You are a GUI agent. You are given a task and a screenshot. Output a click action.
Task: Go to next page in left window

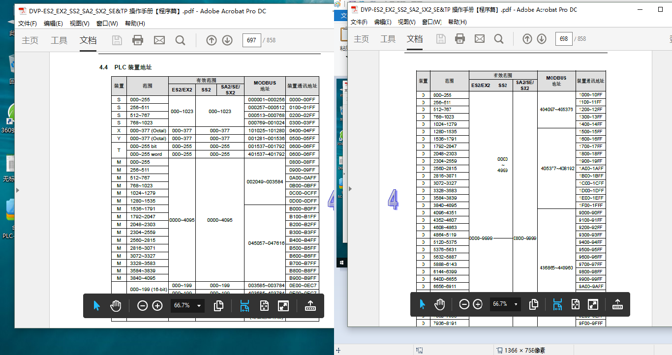point(227,40)
